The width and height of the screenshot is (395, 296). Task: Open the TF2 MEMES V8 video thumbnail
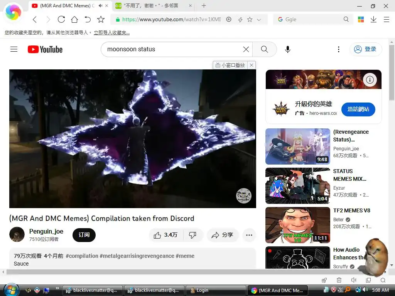tap(297, 225)
